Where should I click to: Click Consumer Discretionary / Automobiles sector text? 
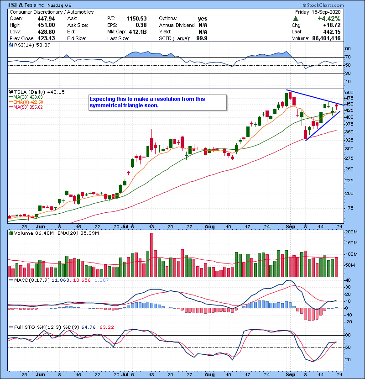pos(52,12)
